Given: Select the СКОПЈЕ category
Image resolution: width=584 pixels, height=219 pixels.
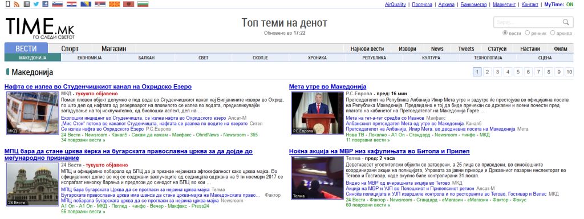Looking at the screenshot, I should click(x=260, y=58).
